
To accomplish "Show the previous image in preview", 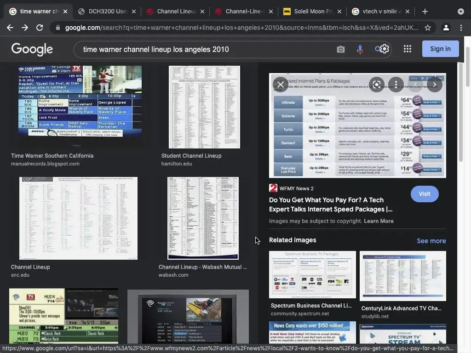I will pyautogui.click(x=415, y=85).
